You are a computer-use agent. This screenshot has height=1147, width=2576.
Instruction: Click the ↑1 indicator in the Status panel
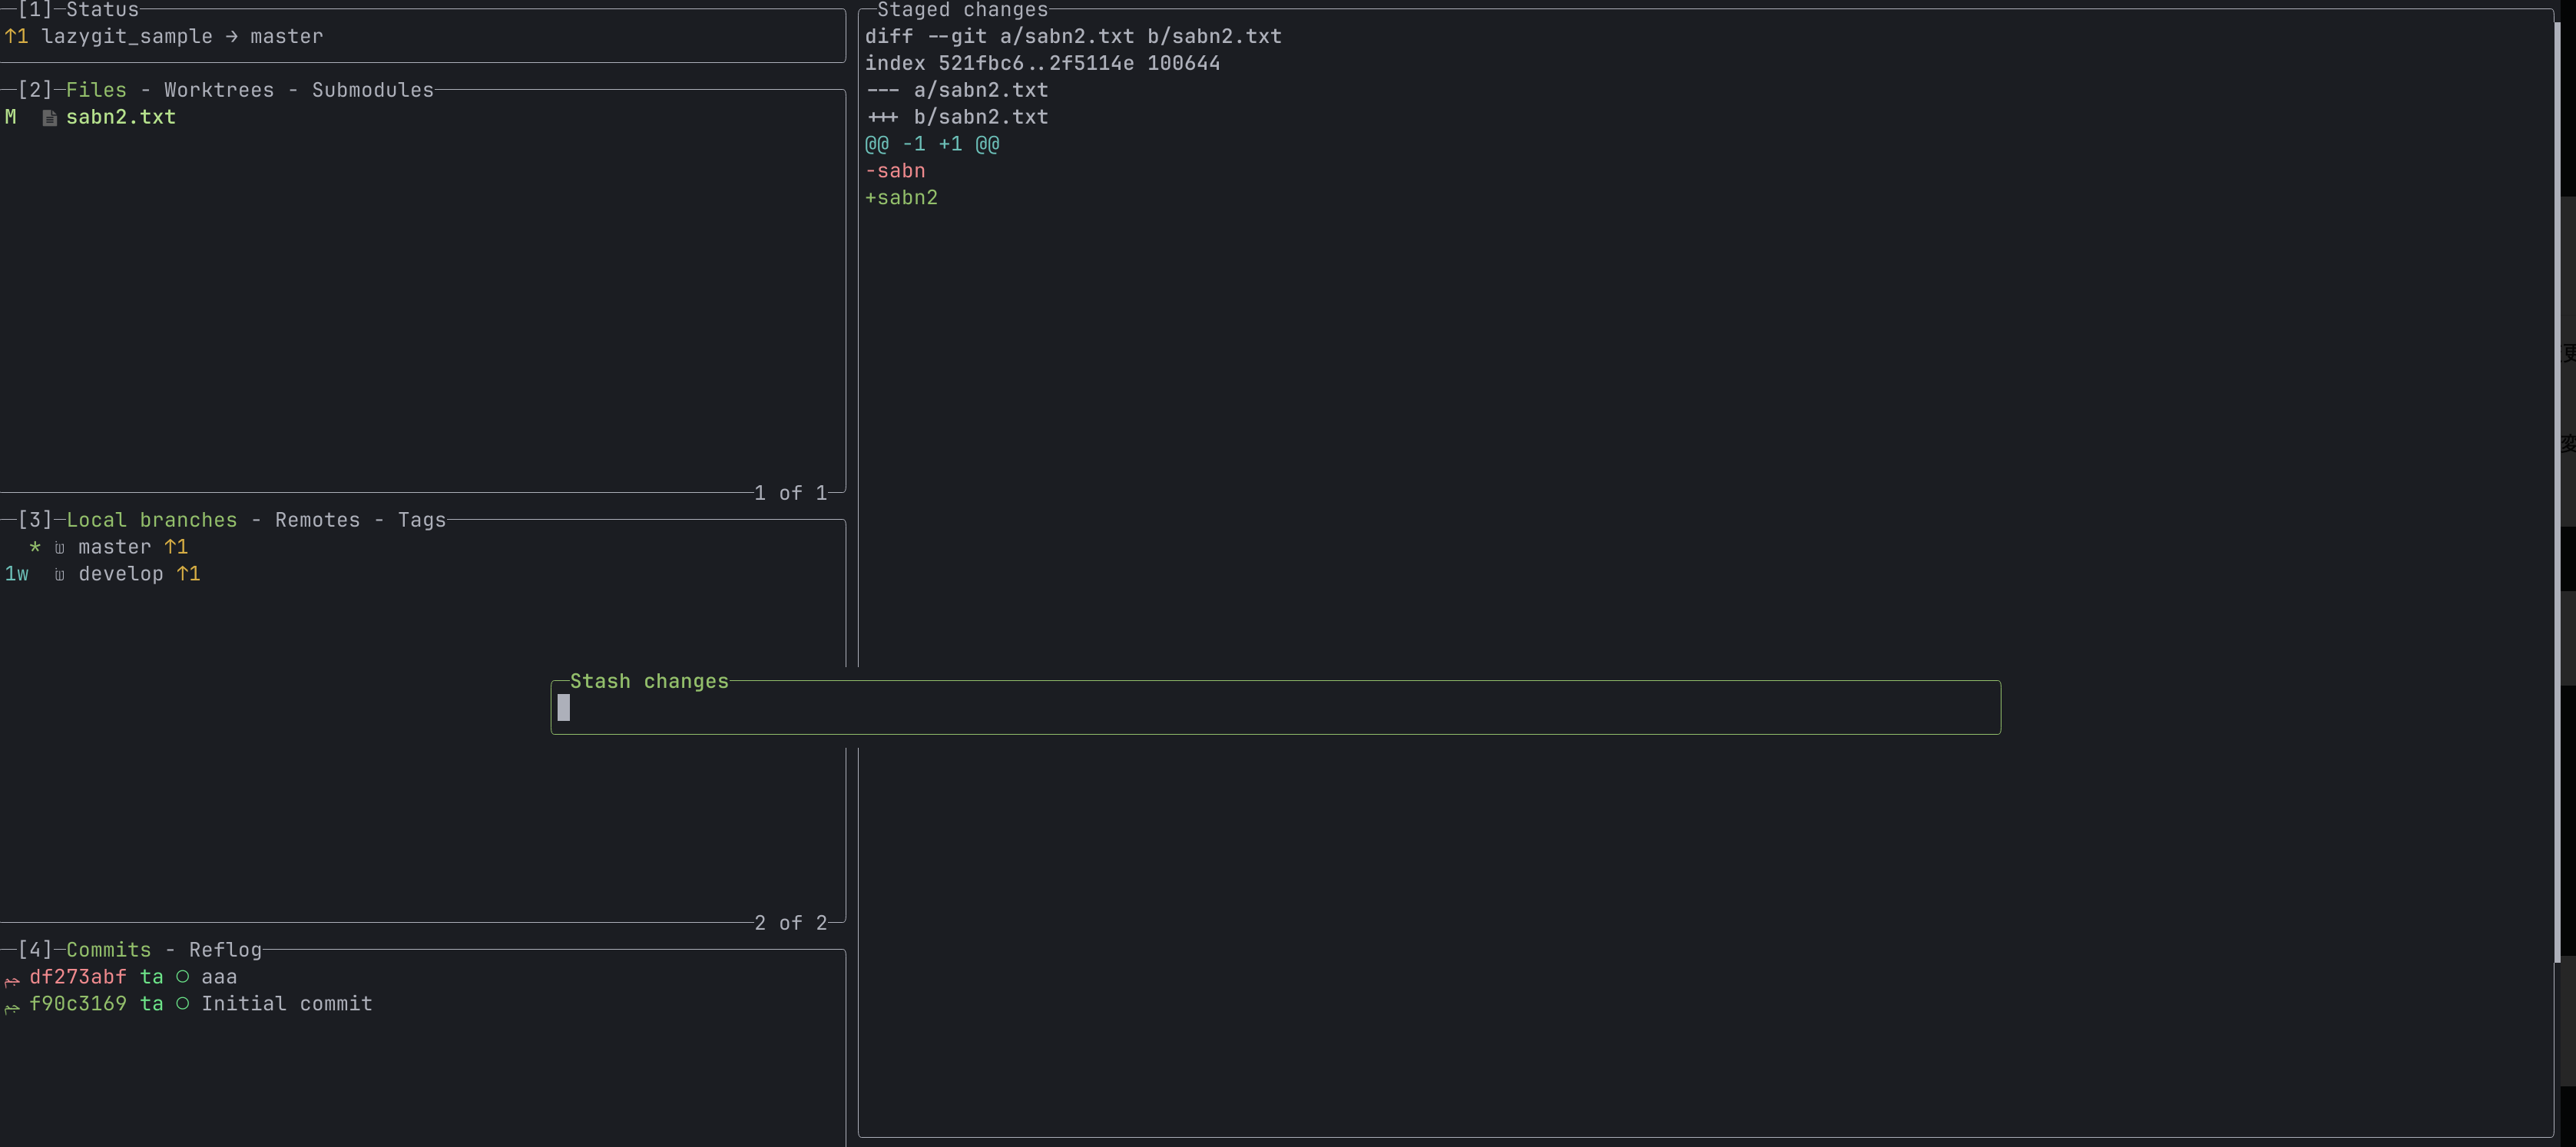click(x=17, y=36)
